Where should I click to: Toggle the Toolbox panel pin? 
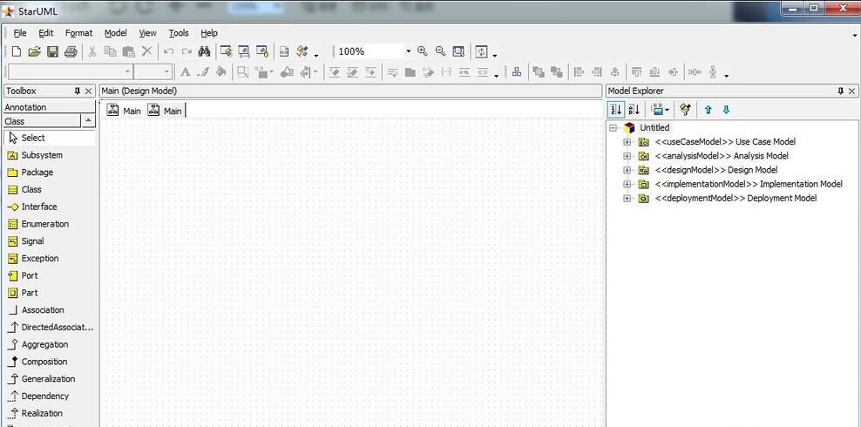[78, 91]
